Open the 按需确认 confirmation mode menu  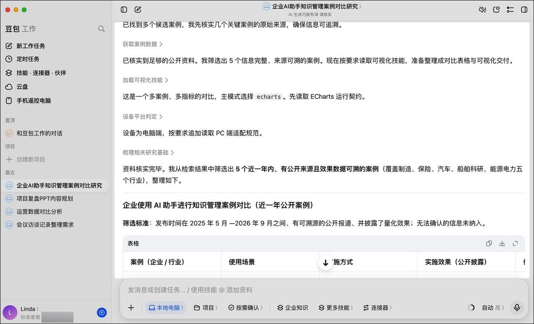pyautogui.click(x=246, y=308)
